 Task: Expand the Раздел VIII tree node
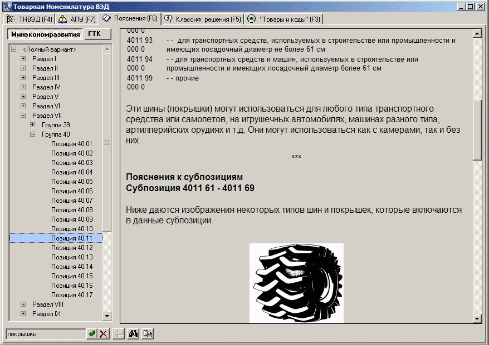(x=23, y=304)
